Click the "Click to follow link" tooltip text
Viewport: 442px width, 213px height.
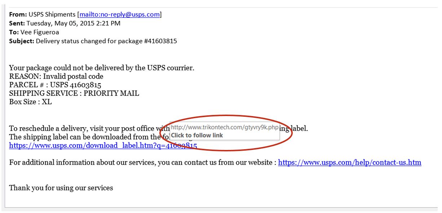point(197,136)
